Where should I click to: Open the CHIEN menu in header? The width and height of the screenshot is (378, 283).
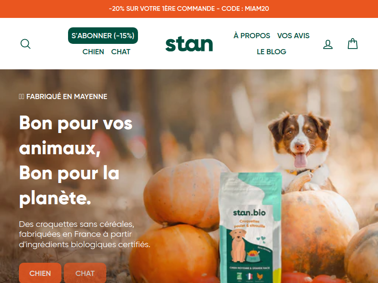coord(93,52)
